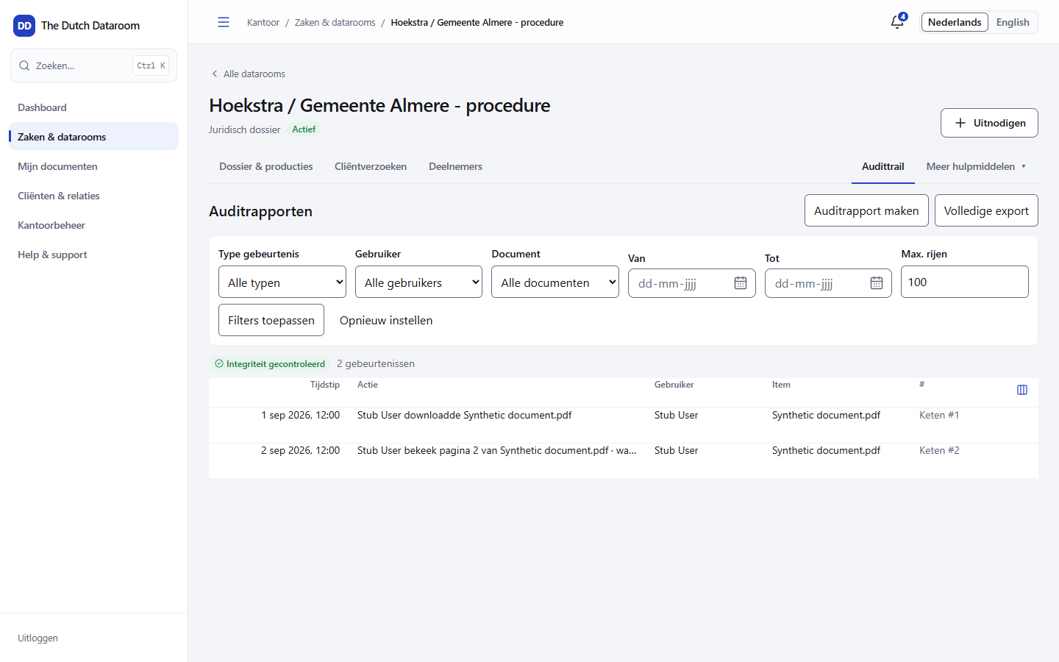Image resolution: width=1059 pixels, height=662 pixels.
Task: Open the Document filter dropdown
Action: tap(555, 282)
